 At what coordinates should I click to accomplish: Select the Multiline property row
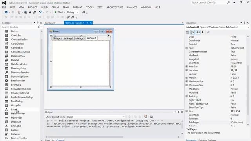216,92
